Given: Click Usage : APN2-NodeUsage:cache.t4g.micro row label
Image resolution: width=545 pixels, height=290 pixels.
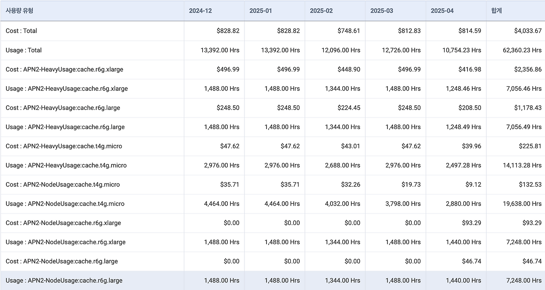Looking at the screenshot, I should point(65,204).
